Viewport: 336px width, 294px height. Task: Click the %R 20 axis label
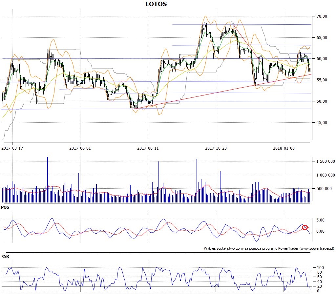[320, 286]
